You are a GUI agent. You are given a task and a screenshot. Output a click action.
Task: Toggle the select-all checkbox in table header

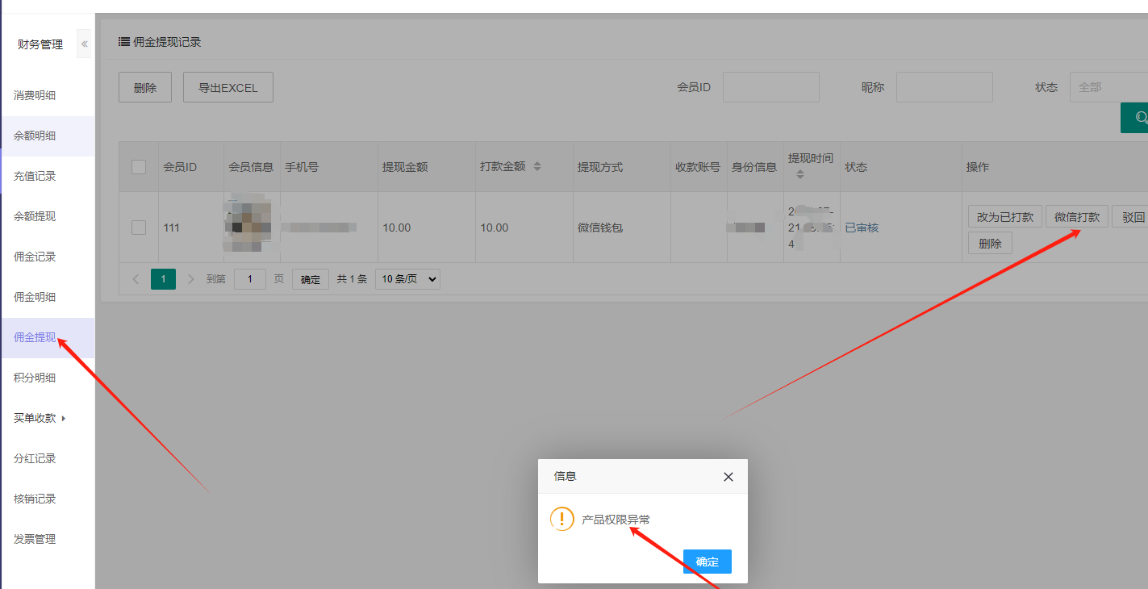(139, 167)
